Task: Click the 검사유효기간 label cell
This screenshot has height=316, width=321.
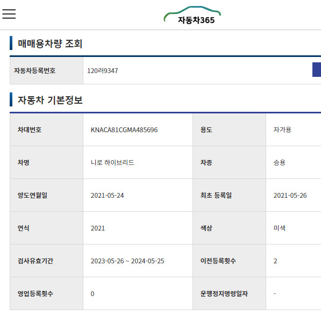Action: pyautogui.click(x=46, y=261)
